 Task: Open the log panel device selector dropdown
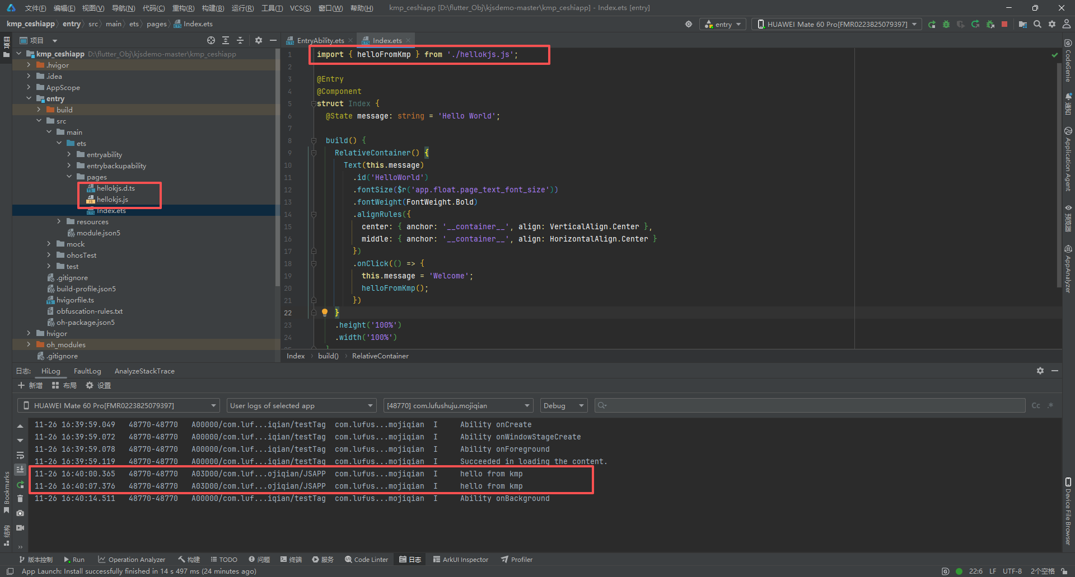118,405
